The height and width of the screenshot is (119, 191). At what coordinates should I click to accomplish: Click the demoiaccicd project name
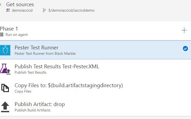point(22,10)
